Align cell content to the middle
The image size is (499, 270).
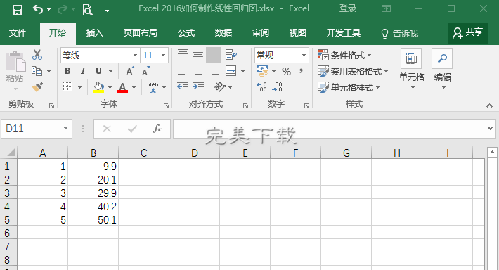tap(198, 55)
